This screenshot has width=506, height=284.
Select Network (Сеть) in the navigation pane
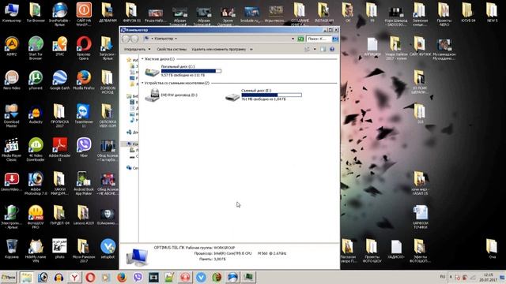[132, 168]
